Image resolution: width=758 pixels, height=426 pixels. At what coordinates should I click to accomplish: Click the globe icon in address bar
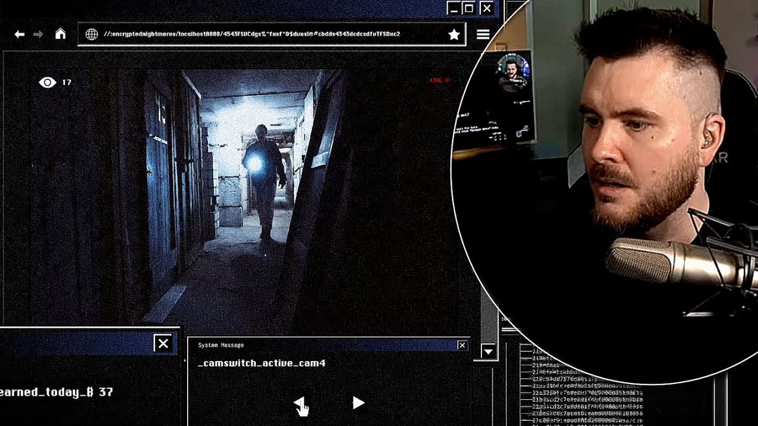pos(91,34)
